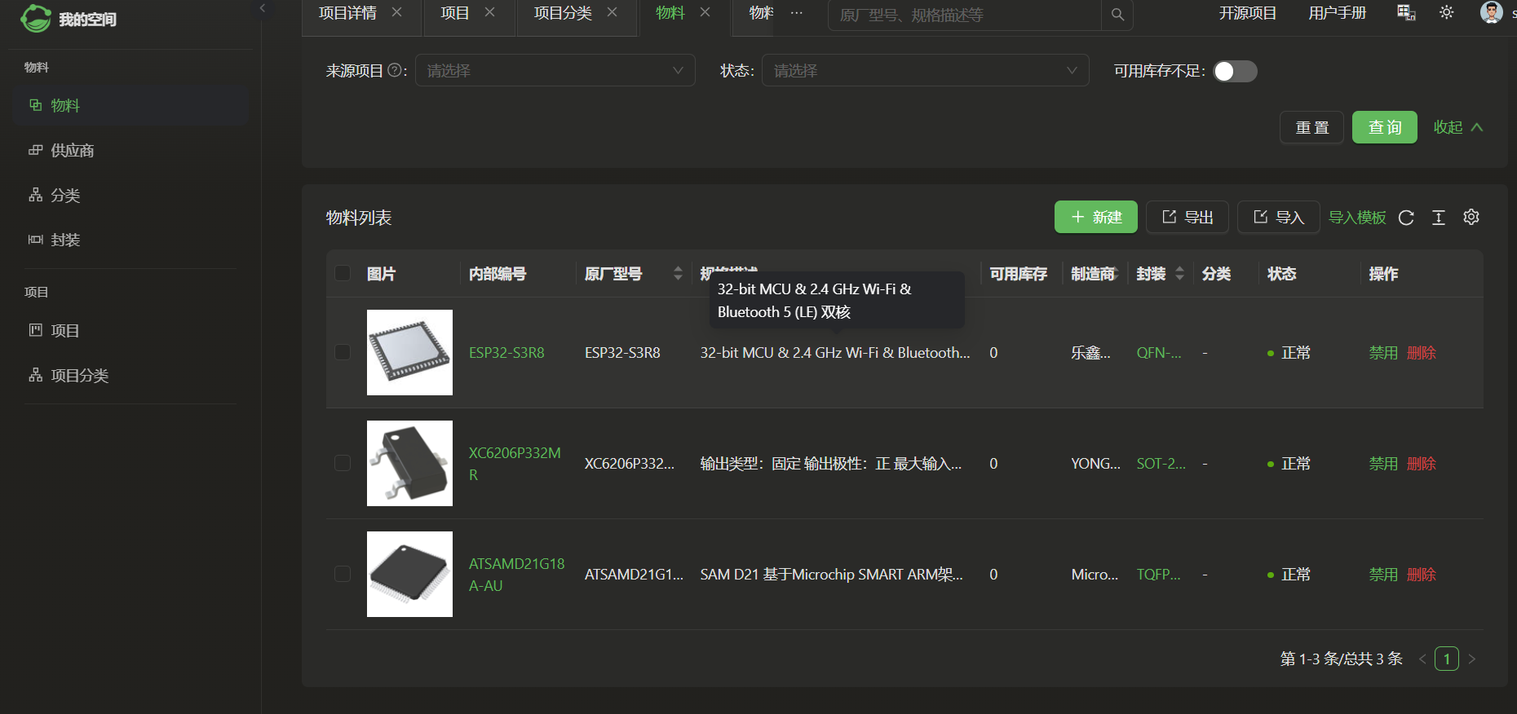Viewport: 1517px width, 714px height.
Task: Open the QFN package link
Action: coord(1159,352)
